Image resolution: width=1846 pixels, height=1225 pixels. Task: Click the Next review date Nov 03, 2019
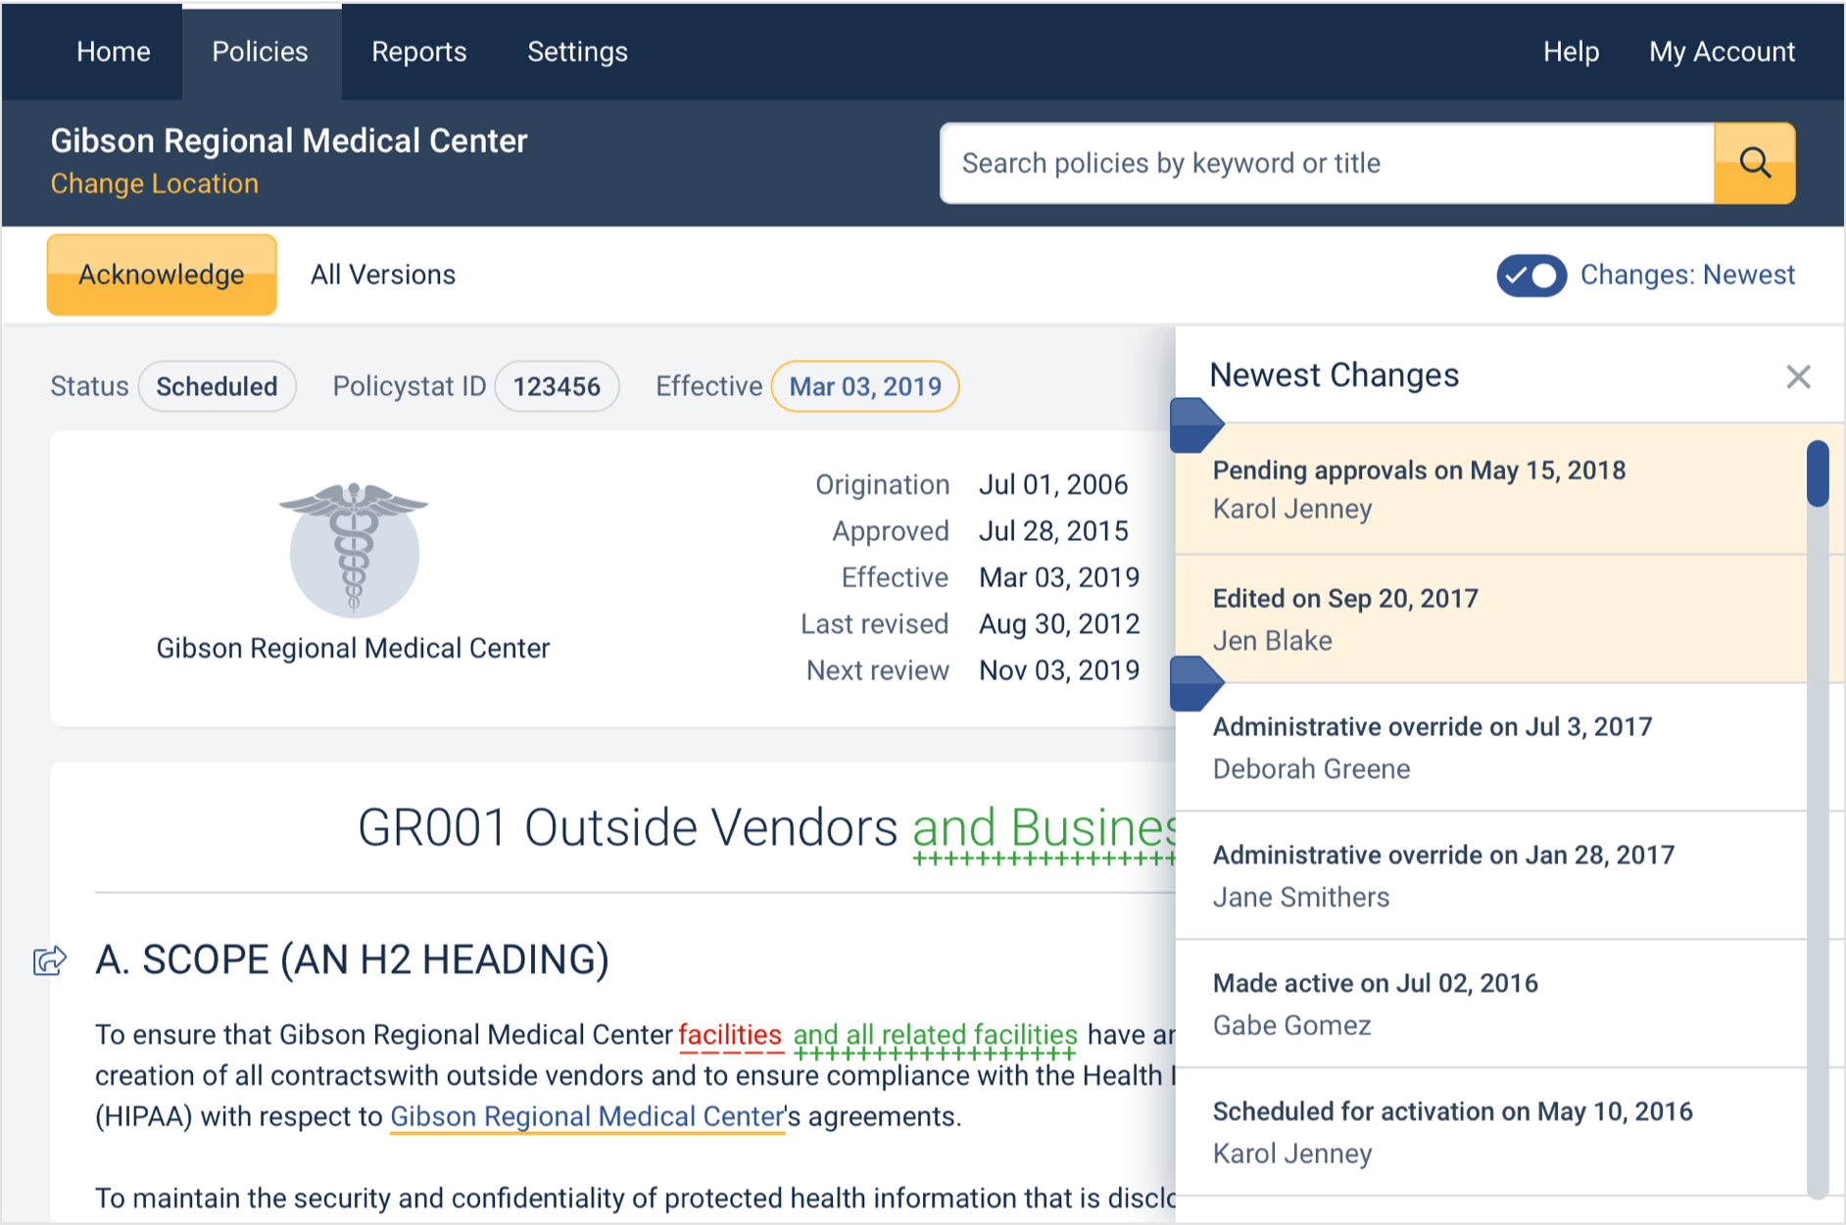tap(1059, 670)
